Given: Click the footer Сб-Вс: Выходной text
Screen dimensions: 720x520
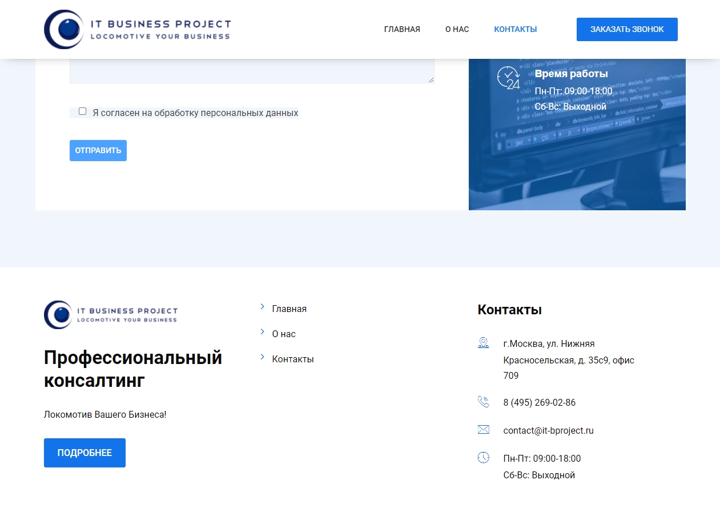Looking at the screenshot, I should (539, 475).
